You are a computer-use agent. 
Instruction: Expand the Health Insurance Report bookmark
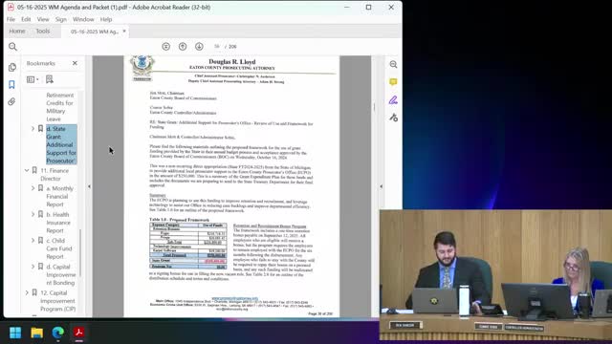click(x=33, y=214)
